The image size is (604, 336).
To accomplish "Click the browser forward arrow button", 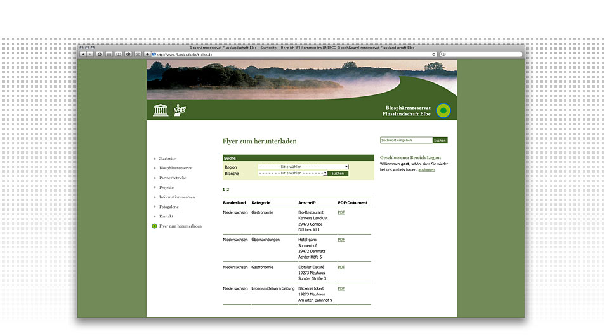I will pyautogui.click(x=90, y=55).
